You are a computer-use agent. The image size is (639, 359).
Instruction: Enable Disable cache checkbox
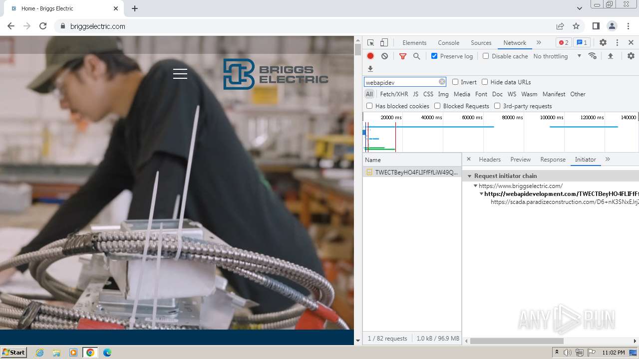pos(486,56)
